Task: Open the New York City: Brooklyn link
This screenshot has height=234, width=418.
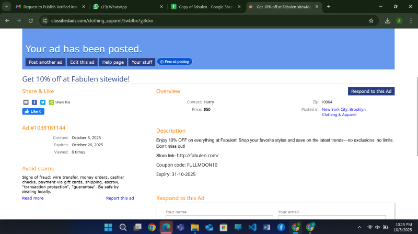Action: tap(343, 109)
